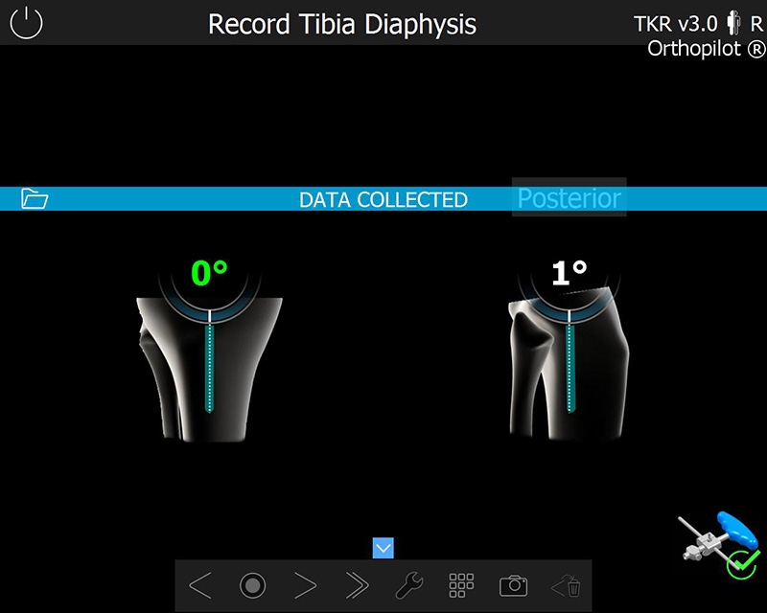
Task: Click the back navigation chevron
Action: (x=202, y=584)
